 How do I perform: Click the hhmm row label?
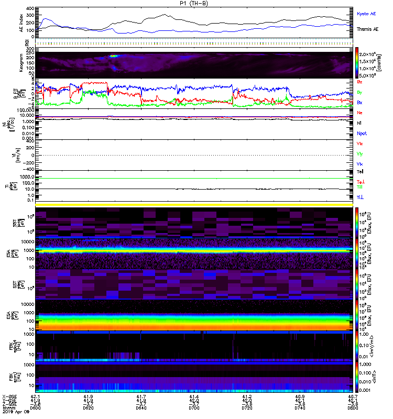(x=8, y=408)
